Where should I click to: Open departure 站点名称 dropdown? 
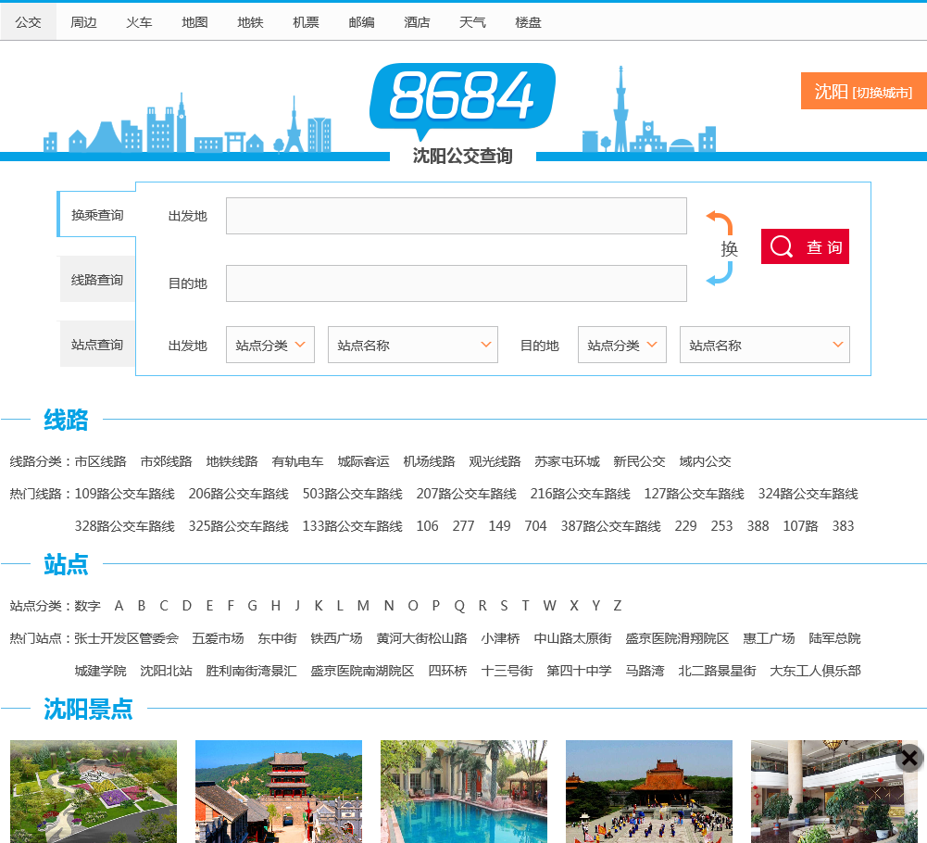413,345
